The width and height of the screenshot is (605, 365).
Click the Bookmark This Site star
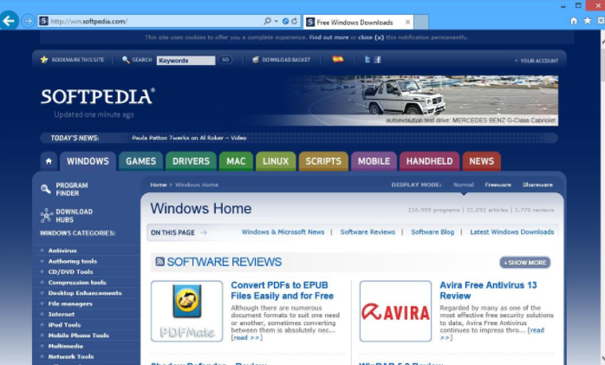pyautogui.click(x=44, y=60)
